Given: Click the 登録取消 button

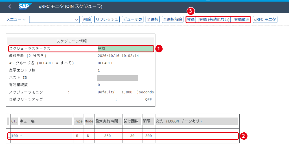Looking at the screenshot, I should (242, 19).
